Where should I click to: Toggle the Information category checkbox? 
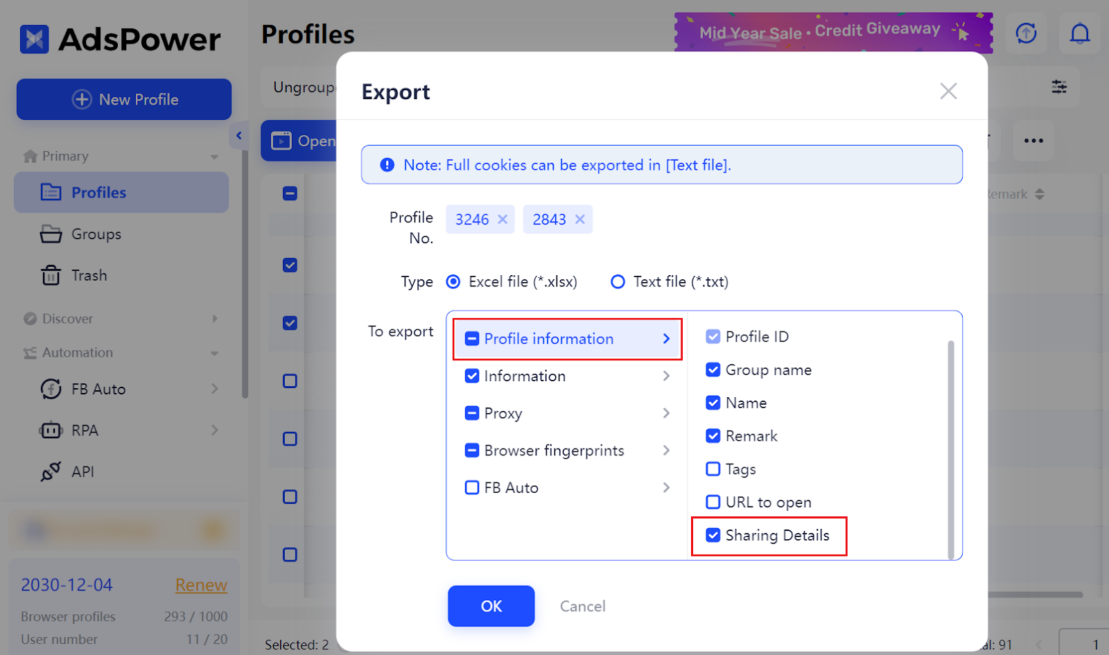pyautogui.click(x=472, y=376)
